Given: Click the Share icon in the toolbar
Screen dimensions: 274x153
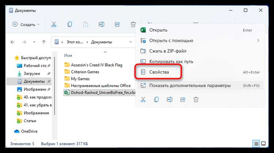Looking at the screenshot, I should [117, 24].
